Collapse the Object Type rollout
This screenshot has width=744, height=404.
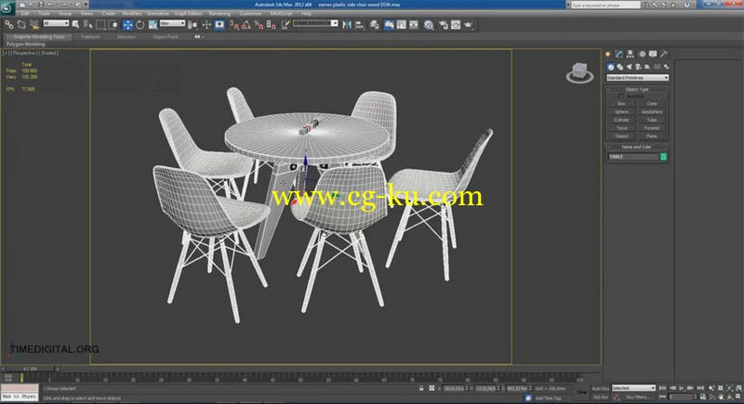pyautogui.click(x=637, y=89)
